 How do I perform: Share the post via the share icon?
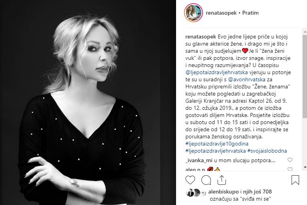pos(222,180)
